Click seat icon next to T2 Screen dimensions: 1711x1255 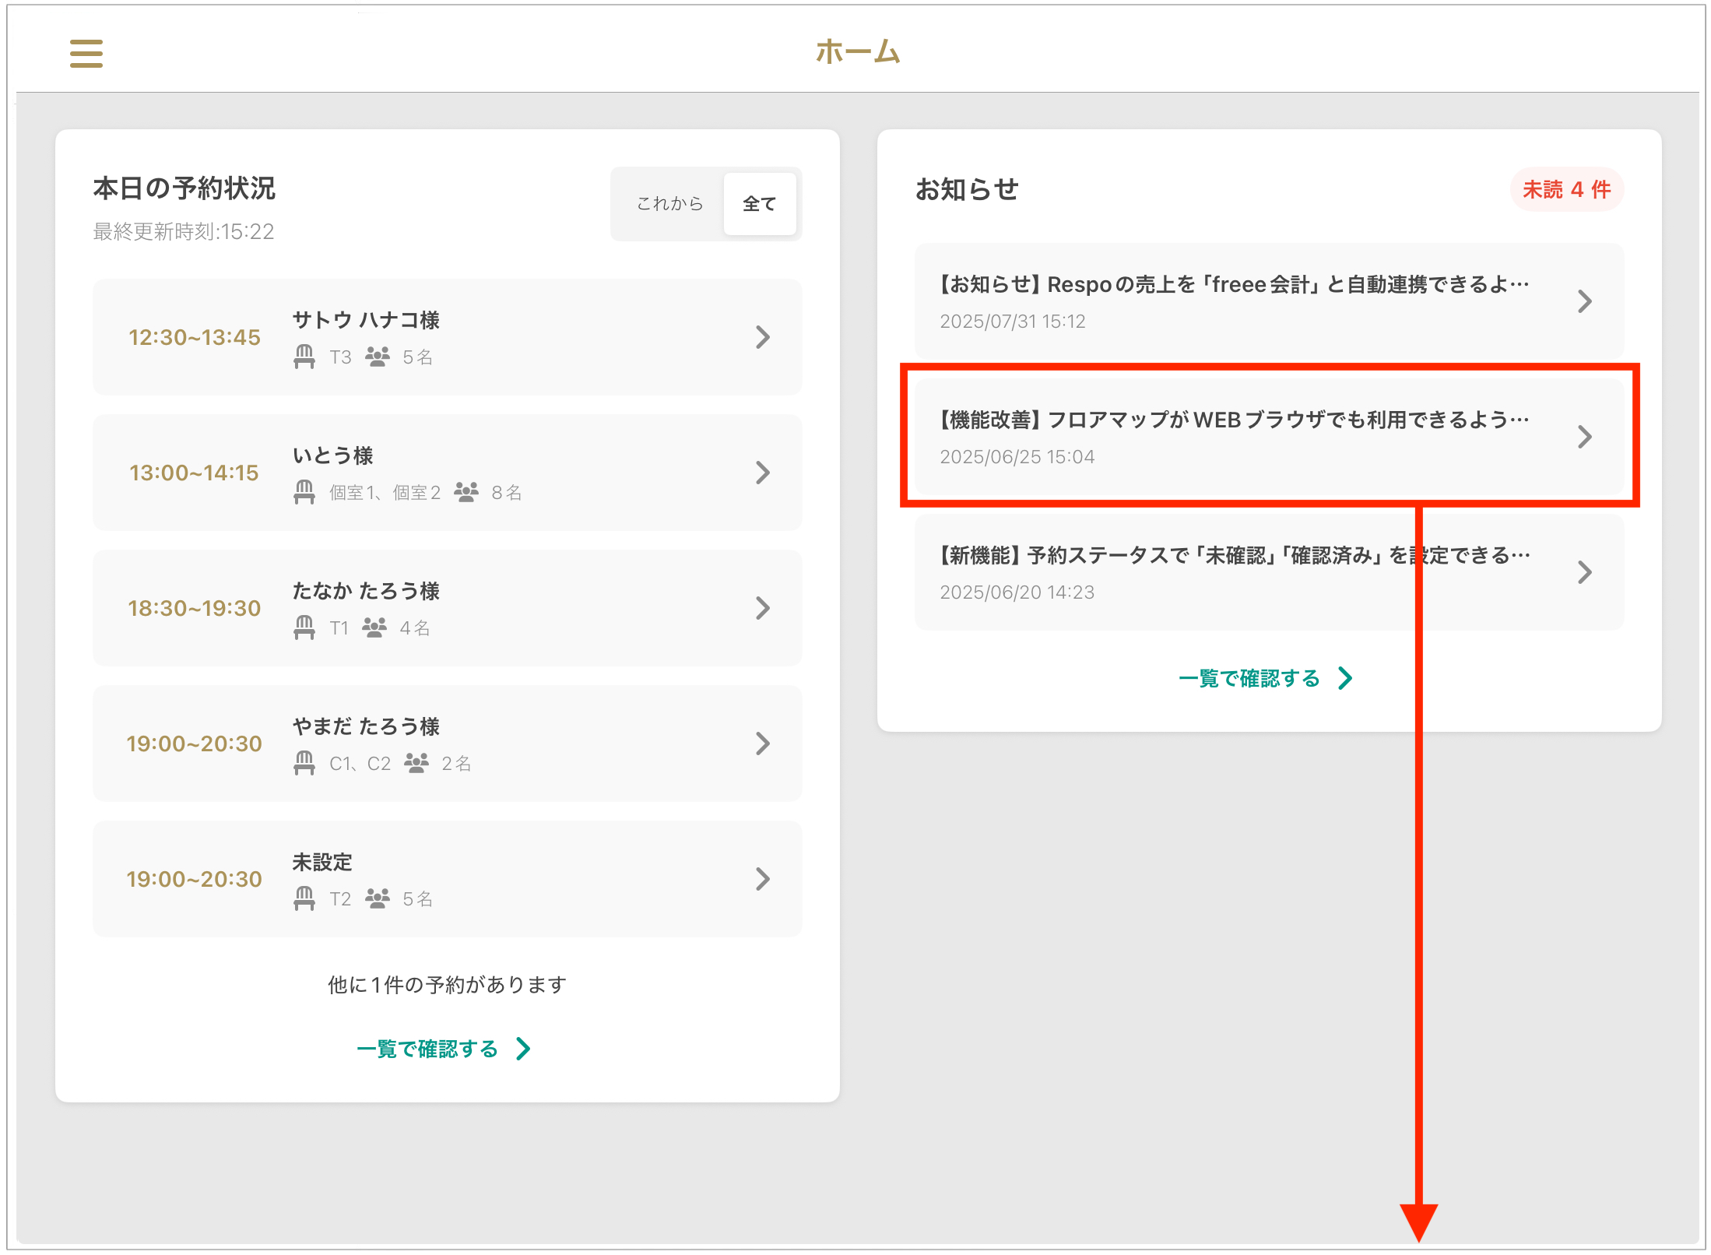[x=304, y=898]
